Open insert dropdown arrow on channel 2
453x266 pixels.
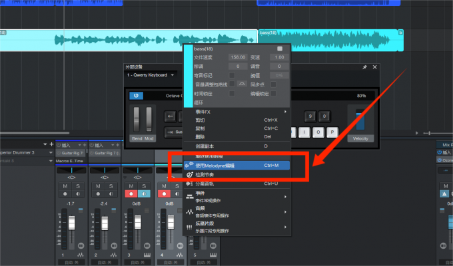[113, 145]
